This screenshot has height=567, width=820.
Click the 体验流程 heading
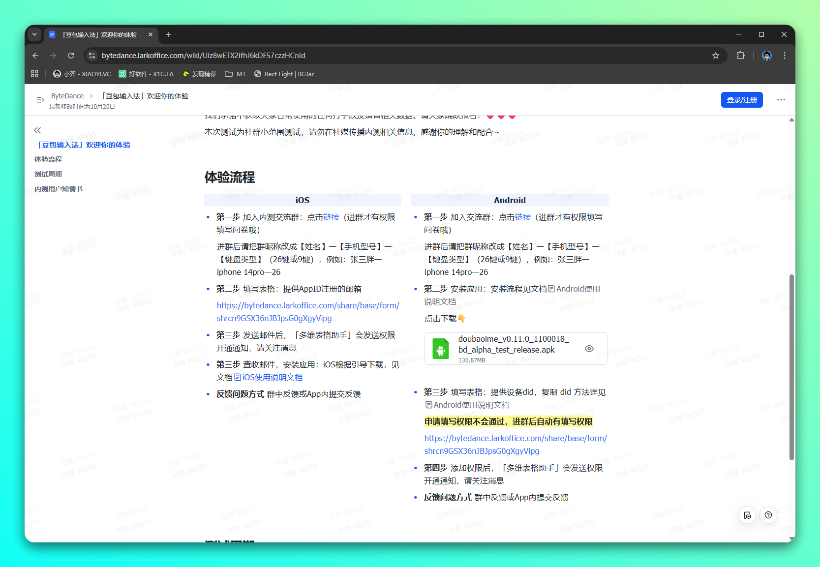(x=230, y=178)
